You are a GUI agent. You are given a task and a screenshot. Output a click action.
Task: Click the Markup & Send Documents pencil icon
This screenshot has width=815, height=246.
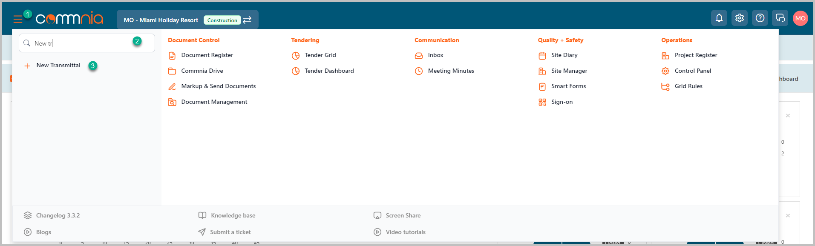pyautogui.click(x=172, y=87)
